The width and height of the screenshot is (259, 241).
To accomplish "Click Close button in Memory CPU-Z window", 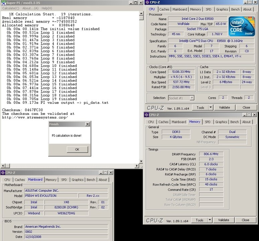I will (246, 220).
